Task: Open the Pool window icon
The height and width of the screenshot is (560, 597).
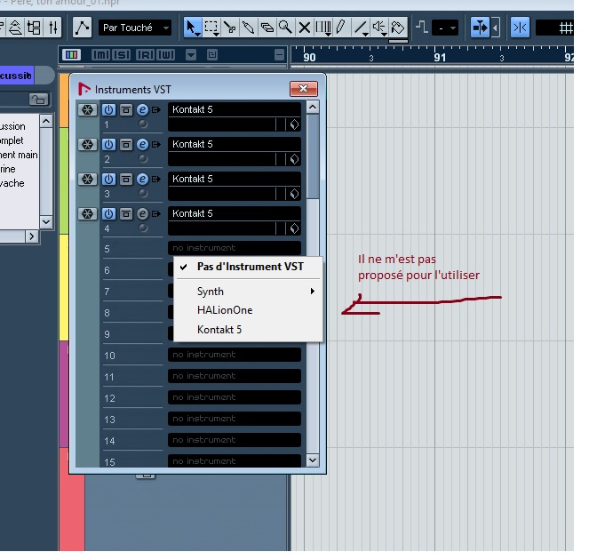Action: point(34,28)
